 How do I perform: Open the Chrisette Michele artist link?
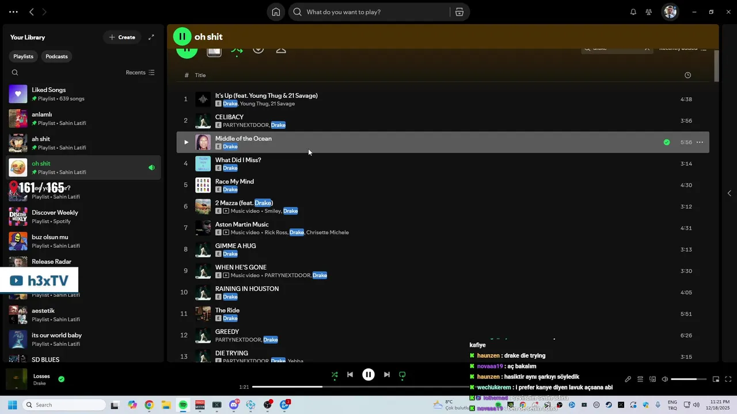tap(328, 232)
